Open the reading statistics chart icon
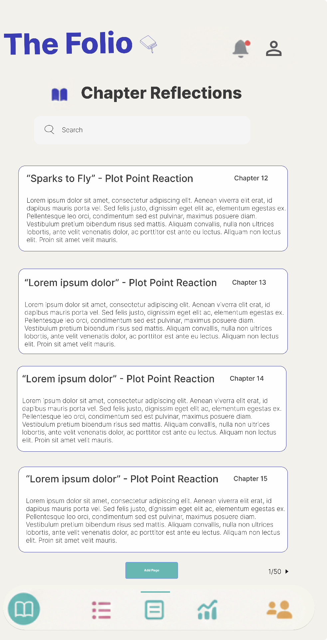Viewport: 327px width, 640px height. click(x=208, y=610)
